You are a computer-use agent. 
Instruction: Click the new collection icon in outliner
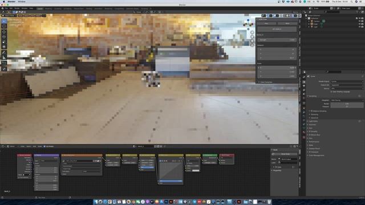pyautogui.click(x=362, y=12)
